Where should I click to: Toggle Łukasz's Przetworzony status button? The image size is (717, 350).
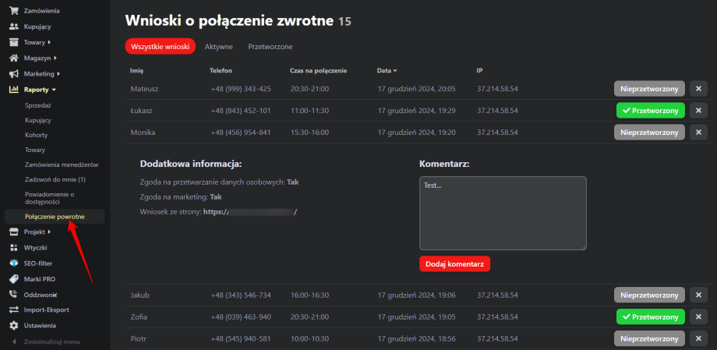coord(650,111)
